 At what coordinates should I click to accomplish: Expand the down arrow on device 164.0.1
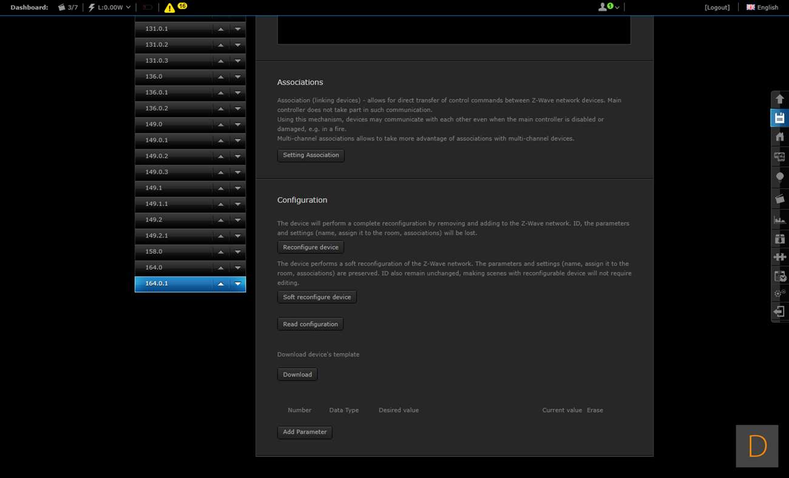point(238,284)
